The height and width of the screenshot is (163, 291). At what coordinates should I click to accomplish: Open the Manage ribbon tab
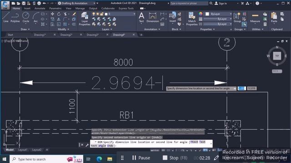(80, 8)
